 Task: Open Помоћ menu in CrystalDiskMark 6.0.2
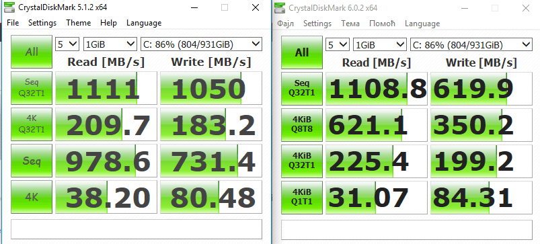coord(382,24)
